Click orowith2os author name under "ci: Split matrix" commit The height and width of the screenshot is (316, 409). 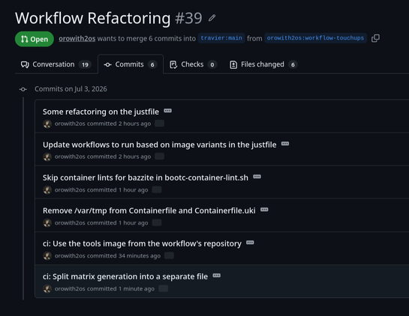[x=70, y=289]
